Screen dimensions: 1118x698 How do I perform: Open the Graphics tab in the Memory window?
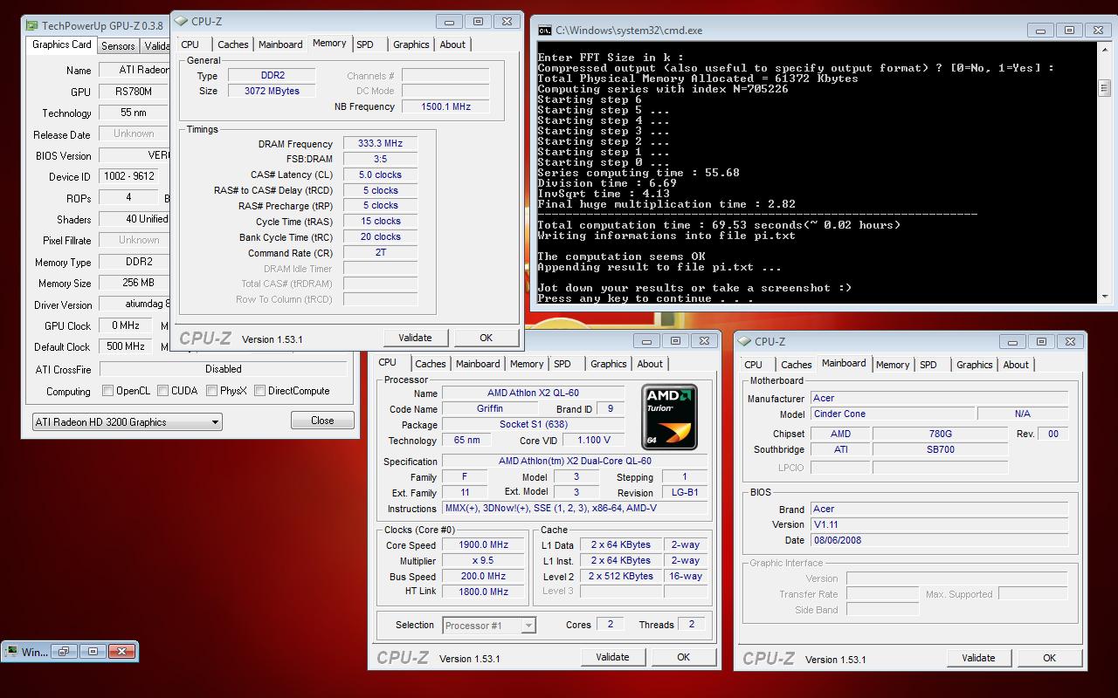pos(411,44)
